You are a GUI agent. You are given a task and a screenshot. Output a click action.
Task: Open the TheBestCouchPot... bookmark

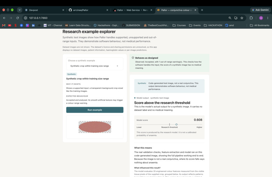156,25
